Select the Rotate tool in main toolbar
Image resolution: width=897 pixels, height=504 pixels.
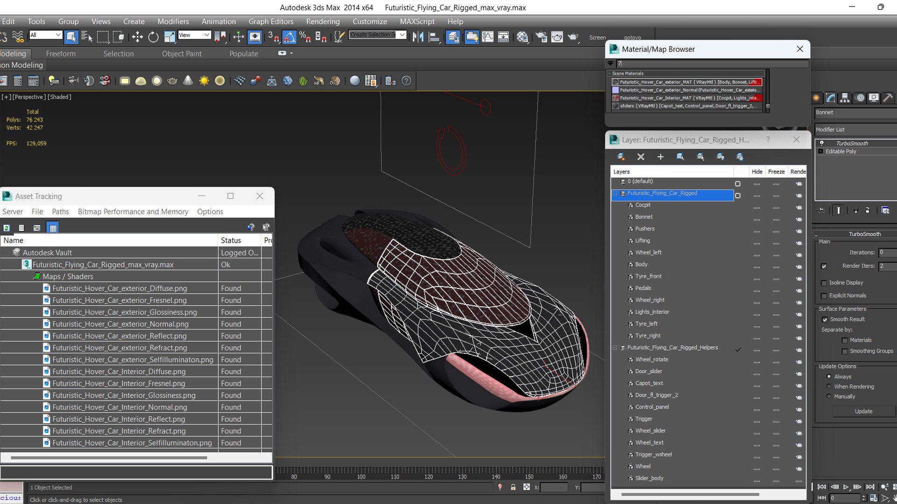pyautogui.click(x=153, y=37)
